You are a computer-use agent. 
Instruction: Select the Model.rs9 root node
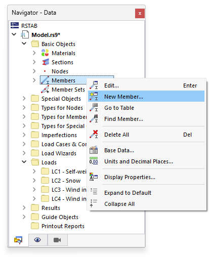46,34
